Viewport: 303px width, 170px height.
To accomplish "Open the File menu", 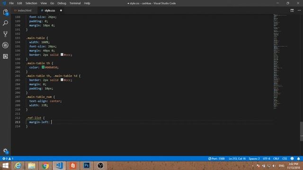I will 11,3.
